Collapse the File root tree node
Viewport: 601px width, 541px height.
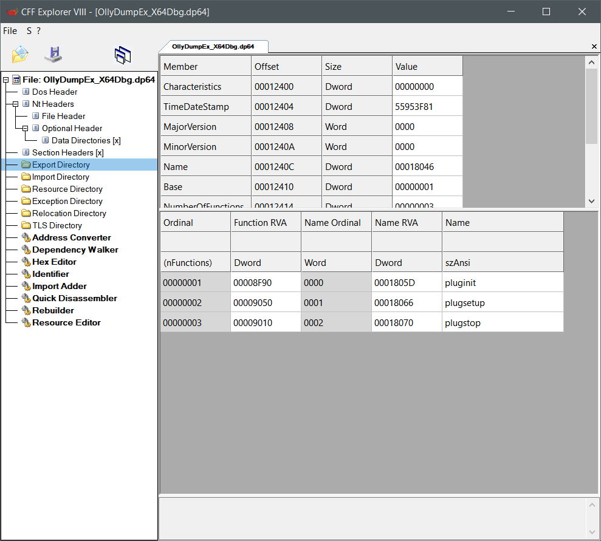click(x=5, y=80)
